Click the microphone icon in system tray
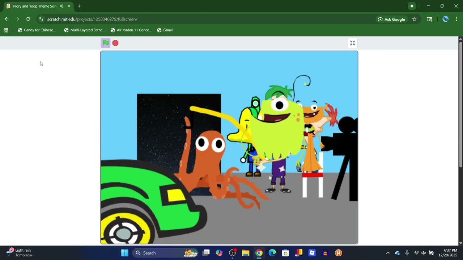Screen dimensions: 463x260 point(407,253)
